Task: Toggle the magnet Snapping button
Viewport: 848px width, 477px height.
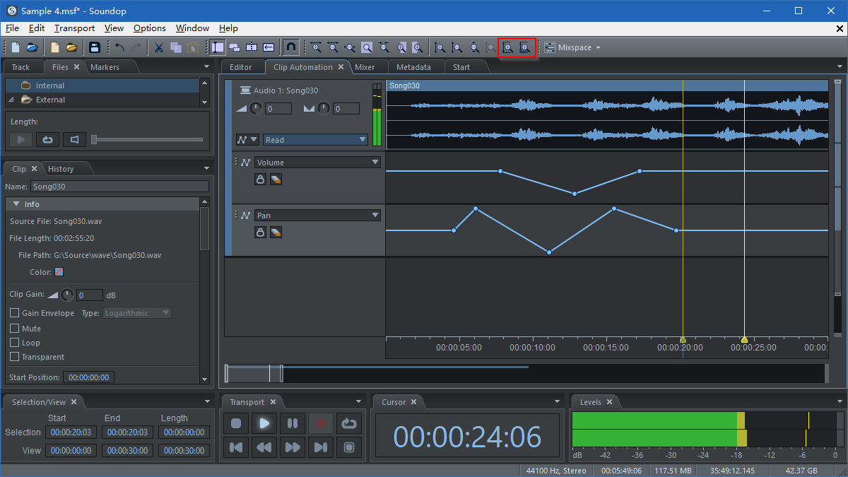Action: (290, 47)
